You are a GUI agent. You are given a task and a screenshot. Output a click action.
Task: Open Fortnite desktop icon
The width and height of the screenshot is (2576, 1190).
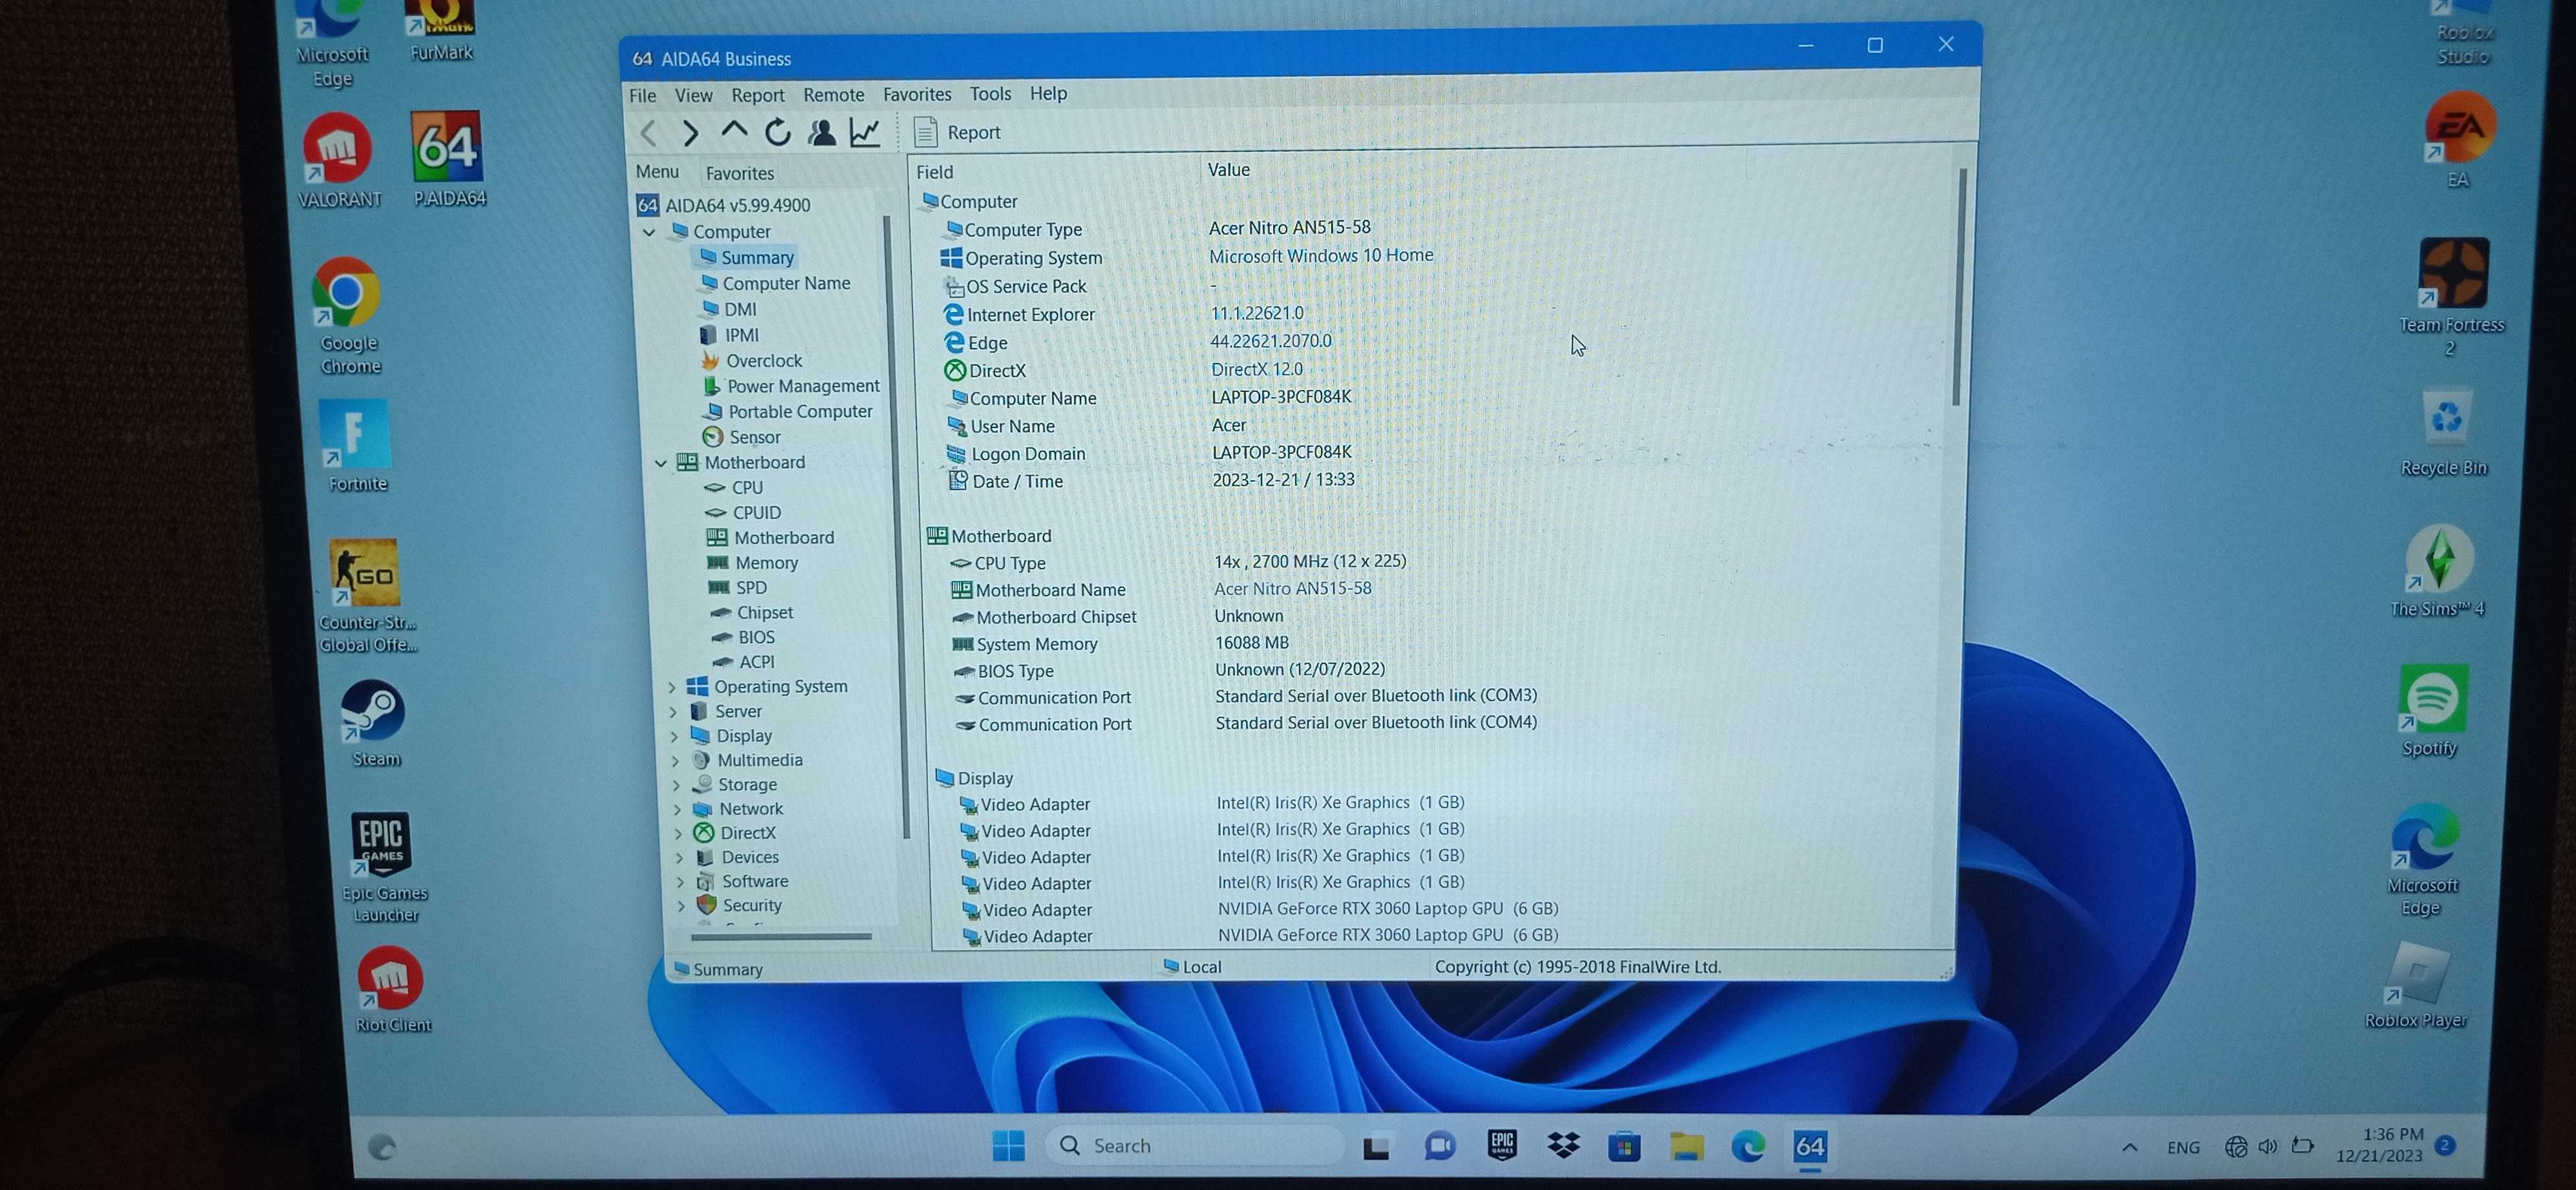pos(356,447)
